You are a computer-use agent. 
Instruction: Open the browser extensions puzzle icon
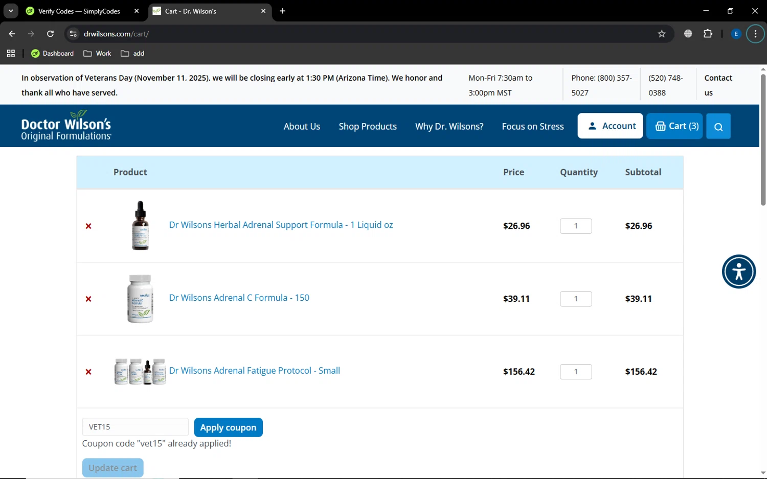coord(708,34)
